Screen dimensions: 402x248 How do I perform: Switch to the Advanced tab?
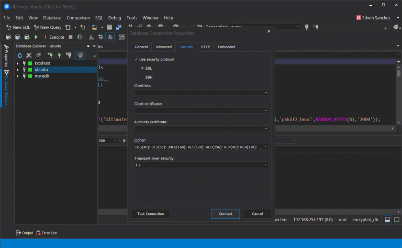pyautogui.click(x=163, y=47)
